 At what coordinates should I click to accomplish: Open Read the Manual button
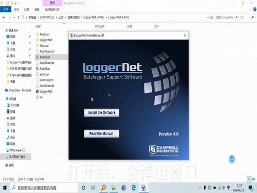(101, 134)
